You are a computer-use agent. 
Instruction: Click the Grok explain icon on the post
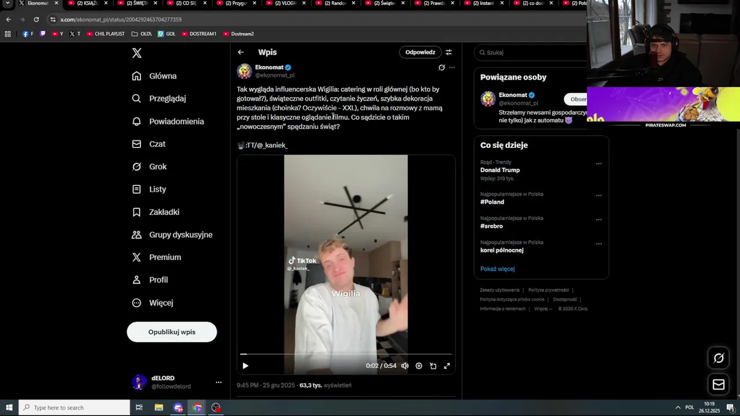pyautogui.click(x=442, y=68)
